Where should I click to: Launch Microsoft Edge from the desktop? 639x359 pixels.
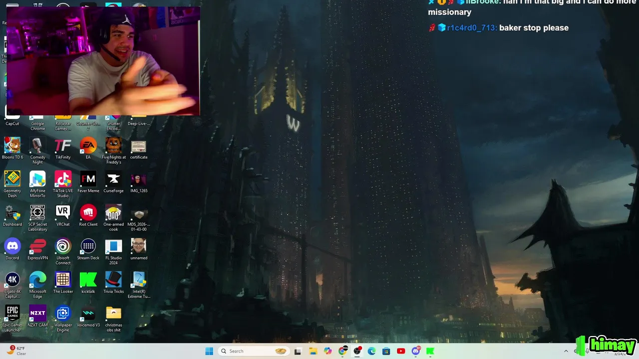coord(37,280)
